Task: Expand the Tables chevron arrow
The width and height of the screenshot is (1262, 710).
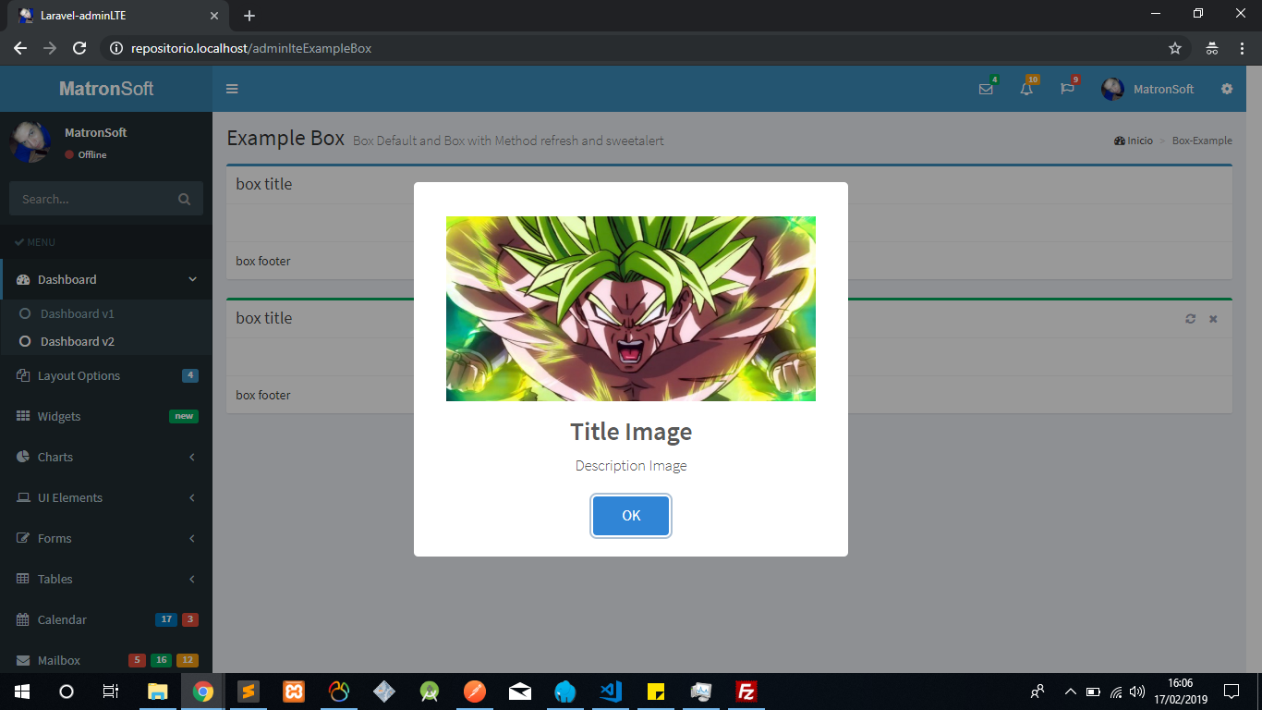Action: pyautogui.click(x=192, y=579)
